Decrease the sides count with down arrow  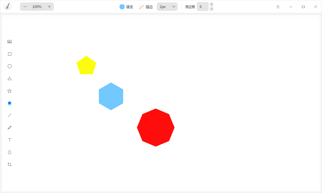coord(211,9)
